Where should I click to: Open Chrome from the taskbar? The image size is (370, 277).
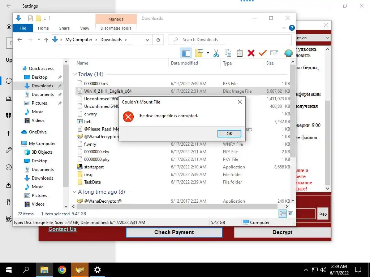coord(62,270)
